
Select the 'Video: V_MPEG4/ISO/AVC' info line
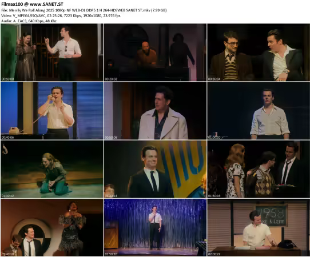click(61, 15)
